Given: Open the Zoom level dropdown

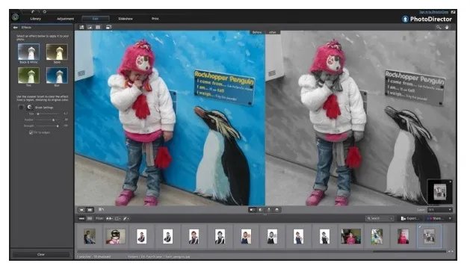Looking at the screenshot, I should point(439,210).
